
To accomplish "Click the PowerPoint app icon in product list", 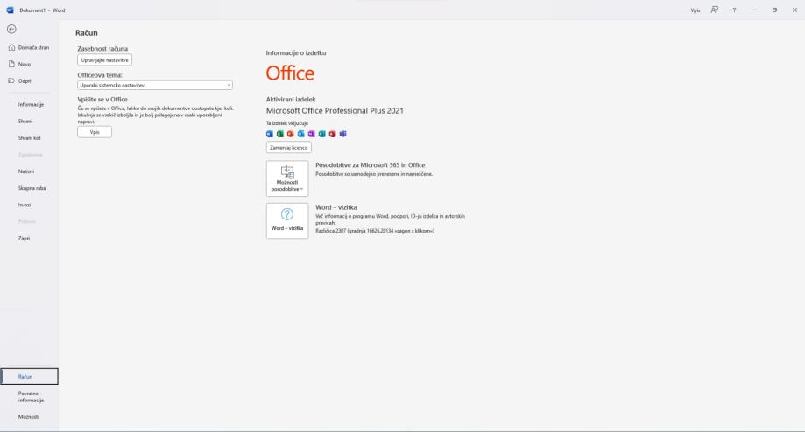I will point(289,134).
